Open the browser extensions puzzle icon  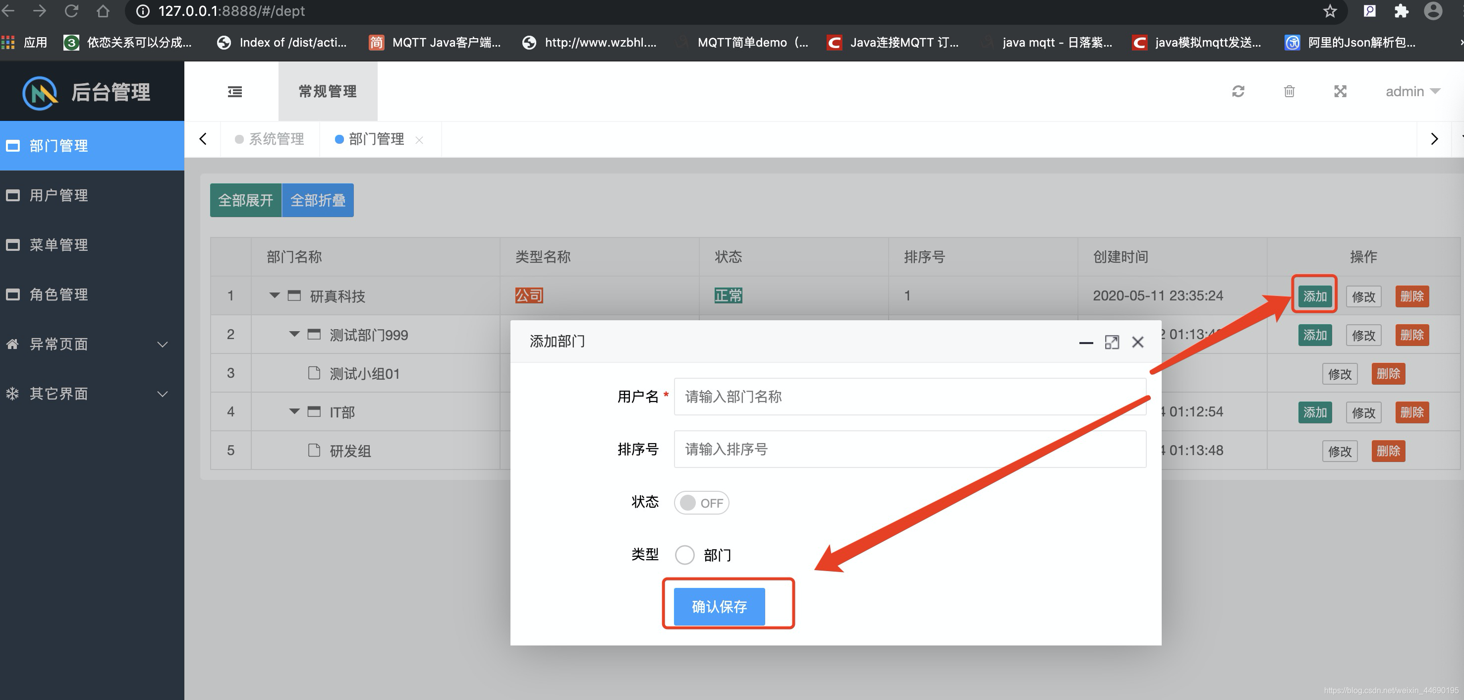[1402, 11]
